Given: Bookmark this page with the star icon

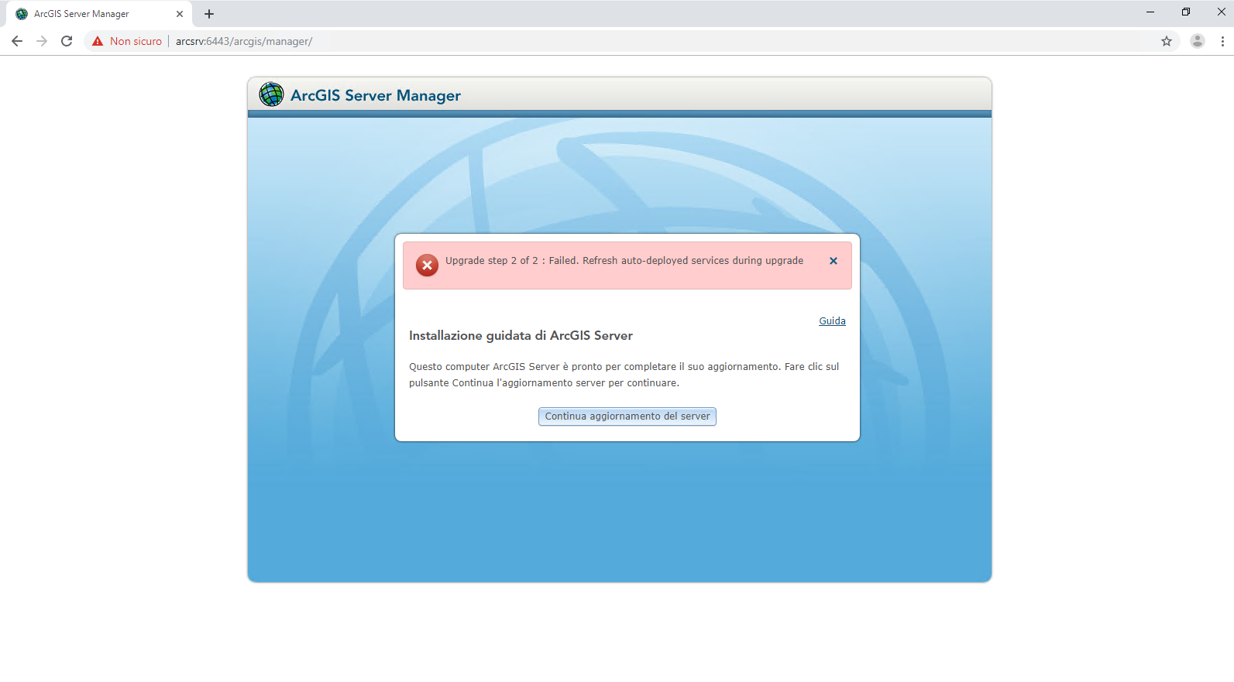Looking at the screenshot, I should pyautogui.click(x=1167, y=41).
